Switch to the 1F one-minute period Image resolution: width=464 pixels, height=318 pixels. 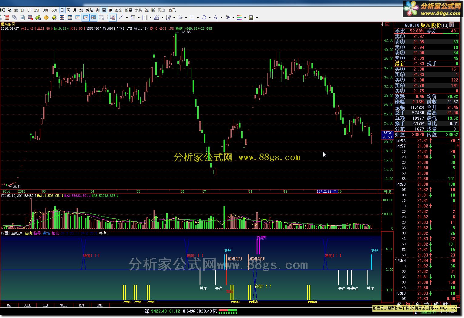[x=23, y=10]
